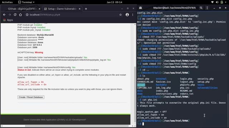
Task: Click 'Status in red' warning text
Action: 24,70
